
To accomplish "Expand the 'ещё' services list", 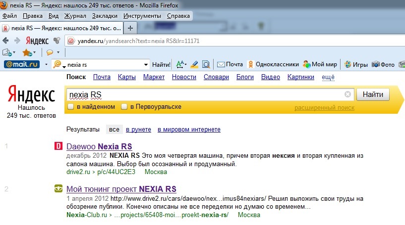I will 328,77.
